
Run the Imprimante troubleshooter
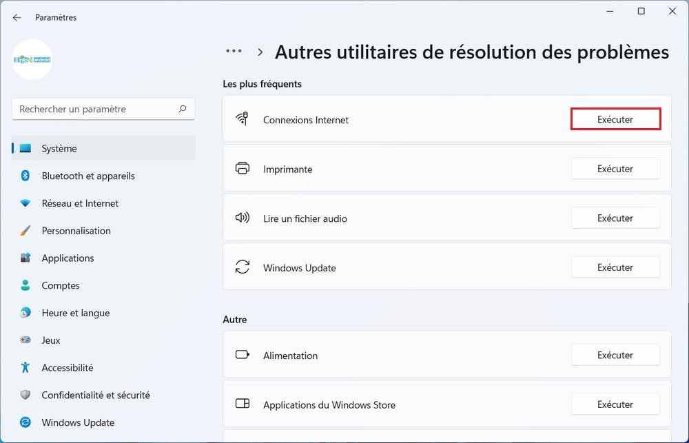[x=615, y=168]
